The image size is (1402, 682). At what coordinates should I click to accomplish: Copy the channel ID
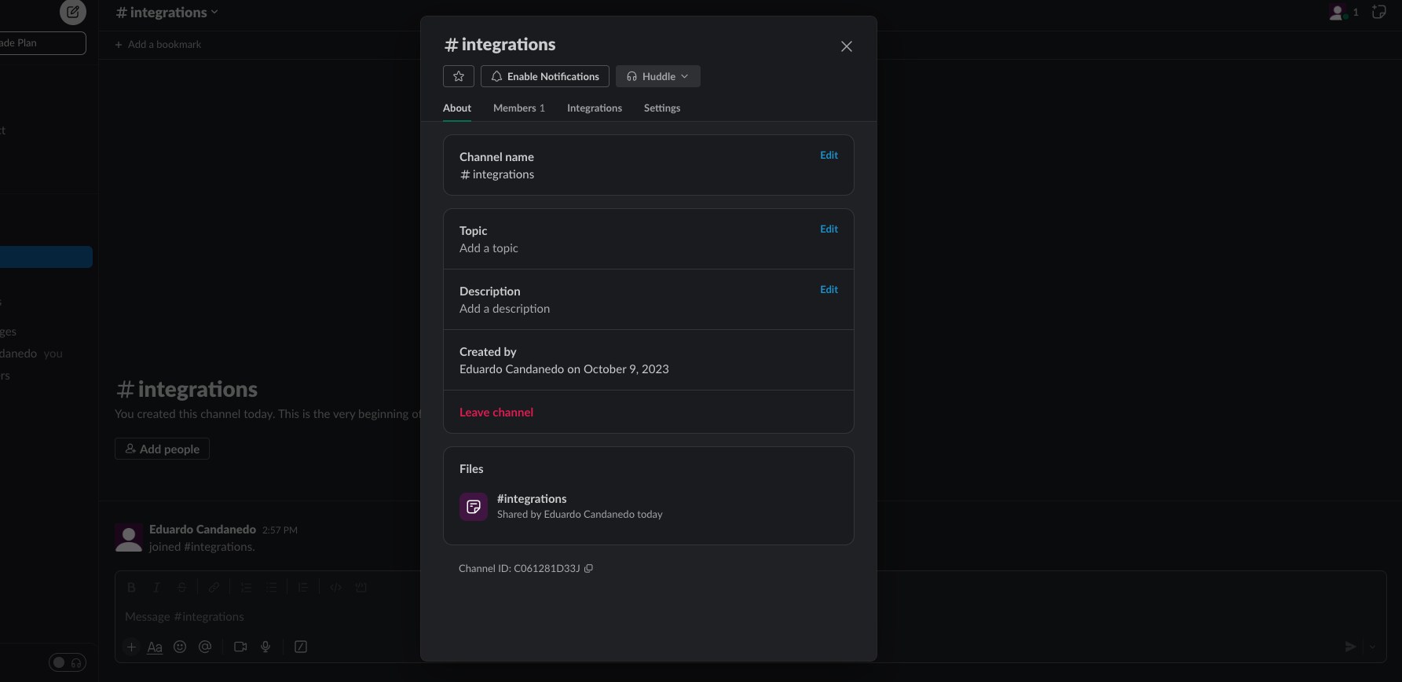pyautogui.click(x=588, y=568)
